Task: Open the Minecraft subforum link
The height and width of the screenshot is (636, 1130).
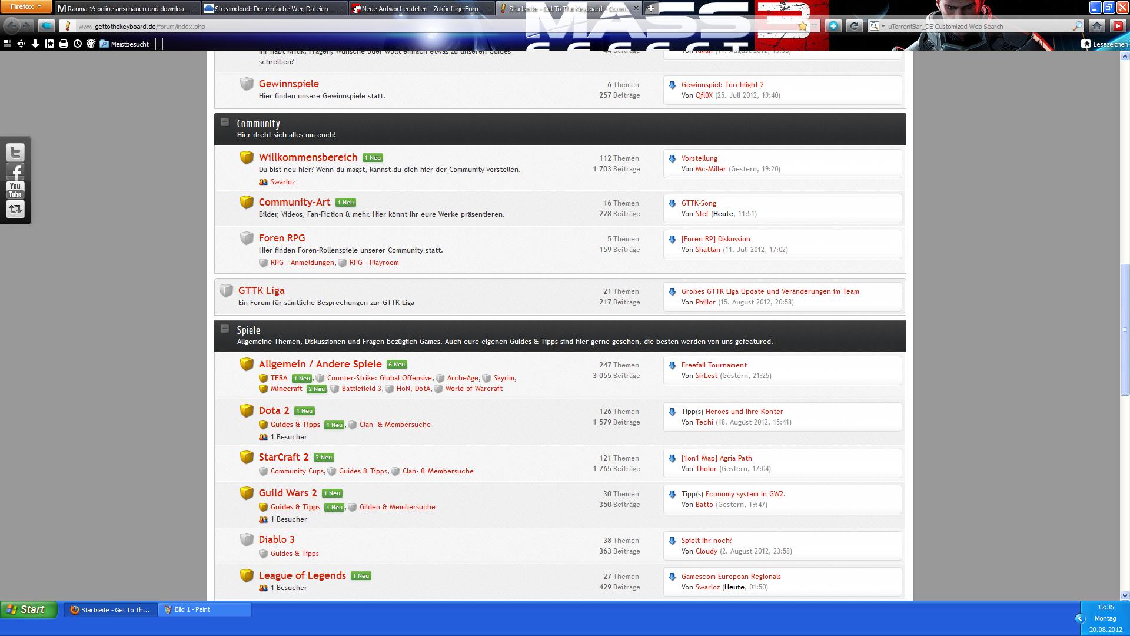Action: [286, 389]
